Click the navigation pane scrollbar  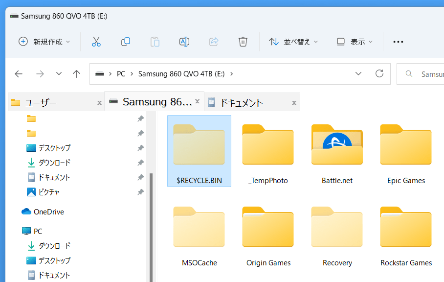click(151, 227)
